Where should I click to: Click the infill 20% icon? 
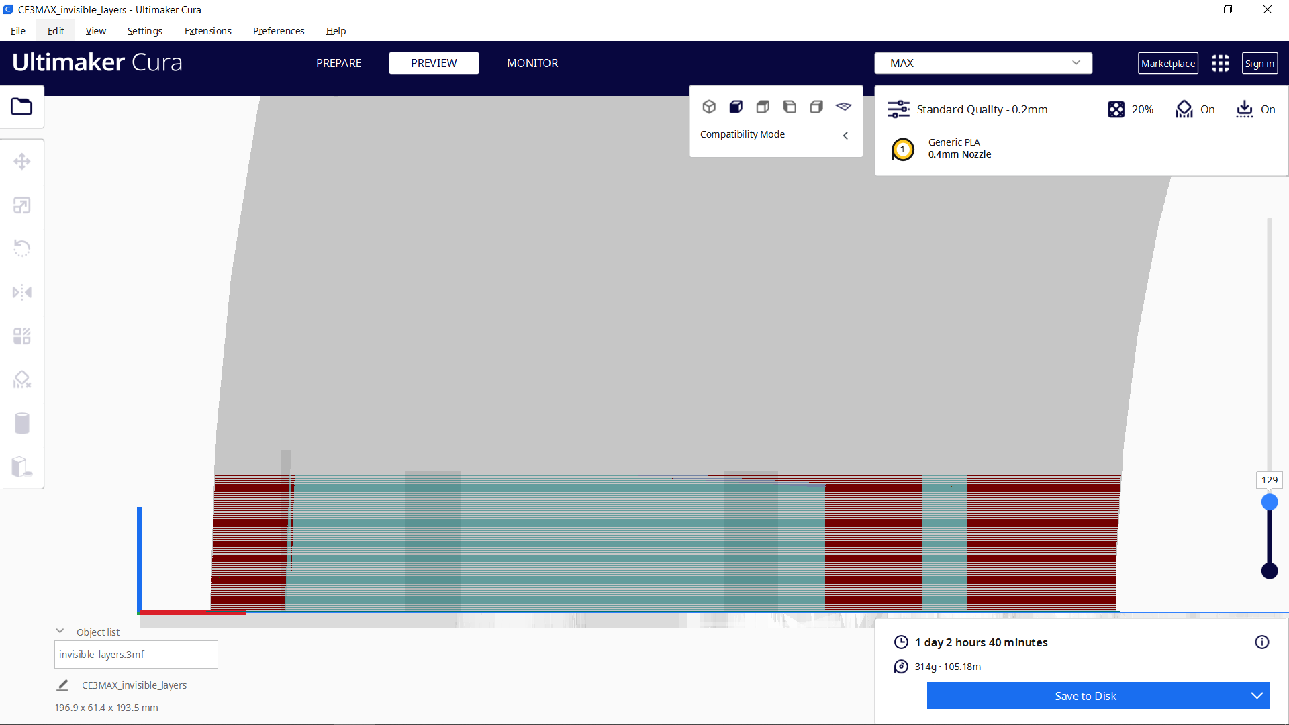[x=1116, y=109]
